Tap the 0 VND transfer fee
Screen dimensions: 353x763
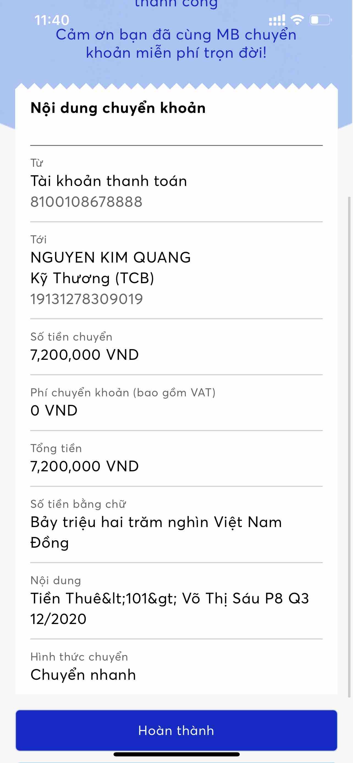coord(54,410)
